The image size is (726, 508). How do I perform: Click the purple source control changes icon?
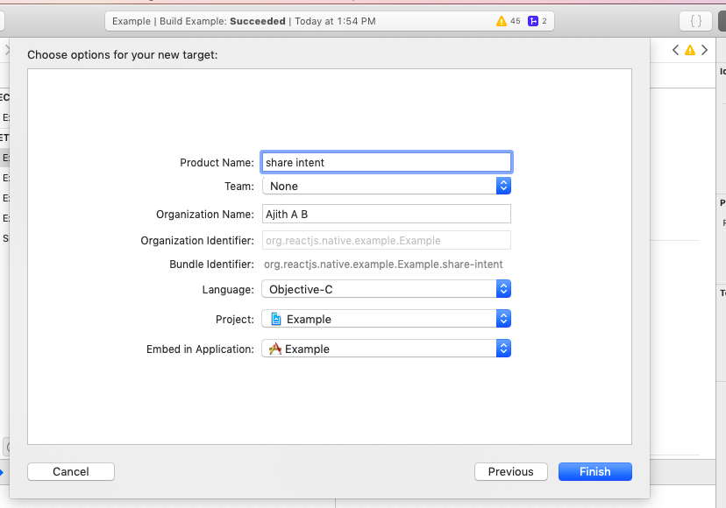coord(532,21)
